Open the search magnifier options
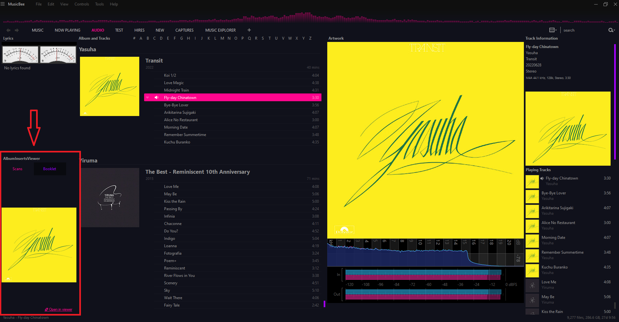 tap(612, 30)
